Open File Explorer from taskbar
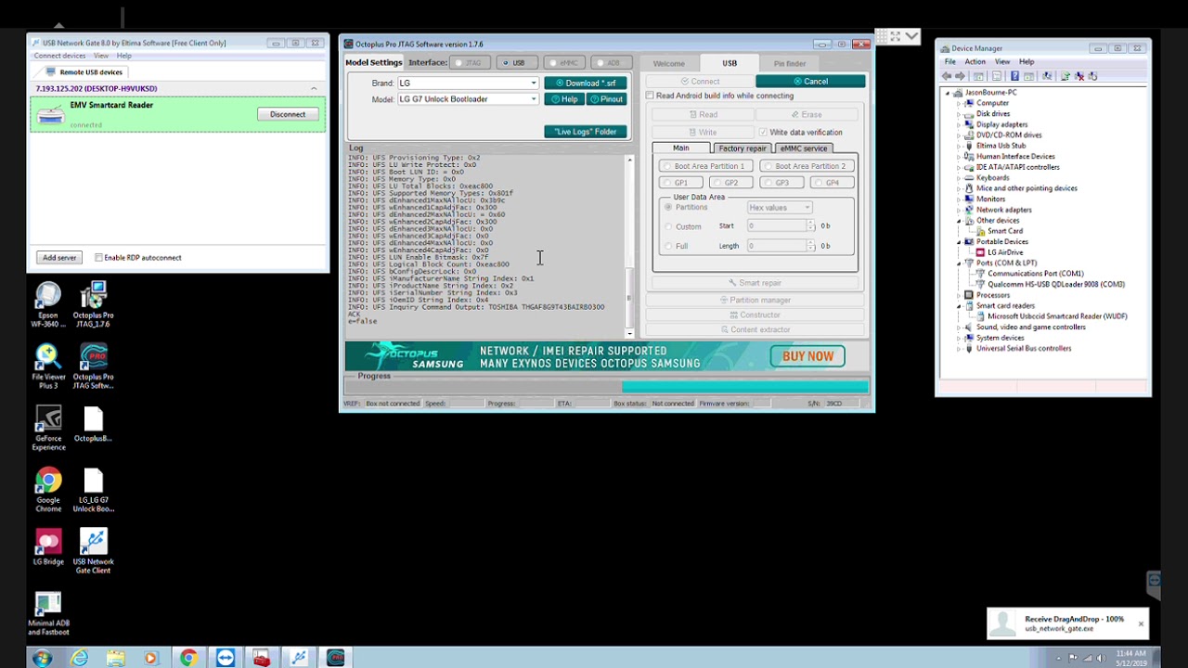 (x=116, y=658)
